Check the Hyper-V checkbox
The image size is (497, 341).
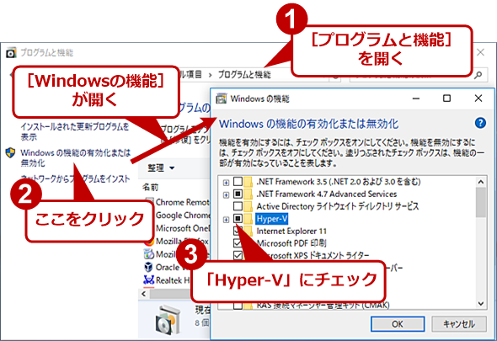click(238, 218)
